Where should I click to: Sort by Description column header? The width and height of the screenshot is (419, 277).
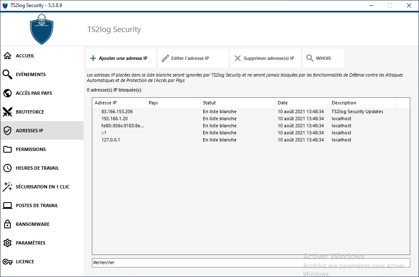(362, 103)
